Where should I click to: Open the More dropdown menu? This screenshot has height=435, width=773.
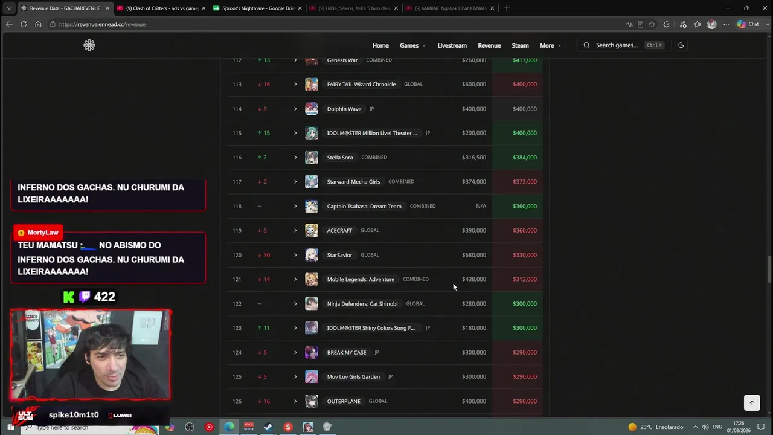[551, 45]
